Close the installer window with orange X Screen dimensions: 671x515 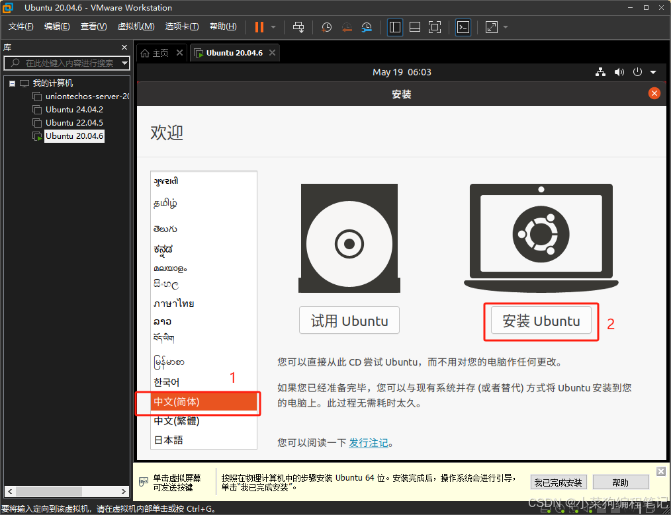(654, 93)
